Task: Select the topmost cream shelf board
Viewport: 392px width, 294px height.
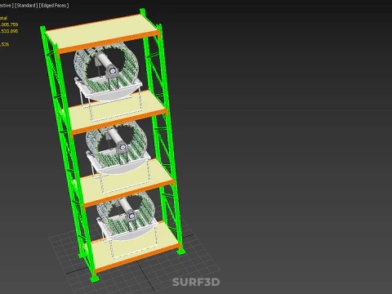Action: (101, 30)
